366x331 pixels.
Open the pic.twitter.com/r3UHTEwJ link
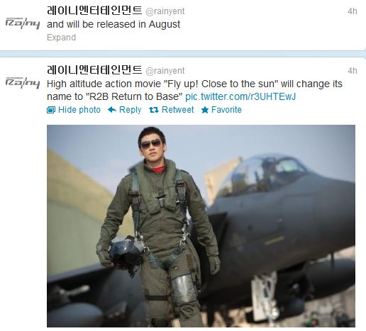(240, 96)
